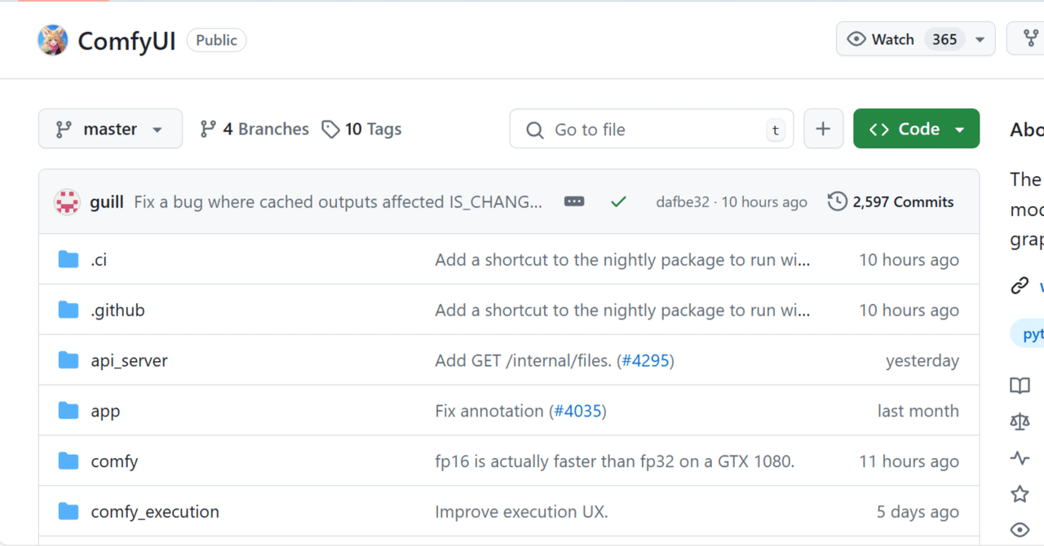Open the green Code dropdown
Screen dimensions: 1044x546
click(916, 129)
